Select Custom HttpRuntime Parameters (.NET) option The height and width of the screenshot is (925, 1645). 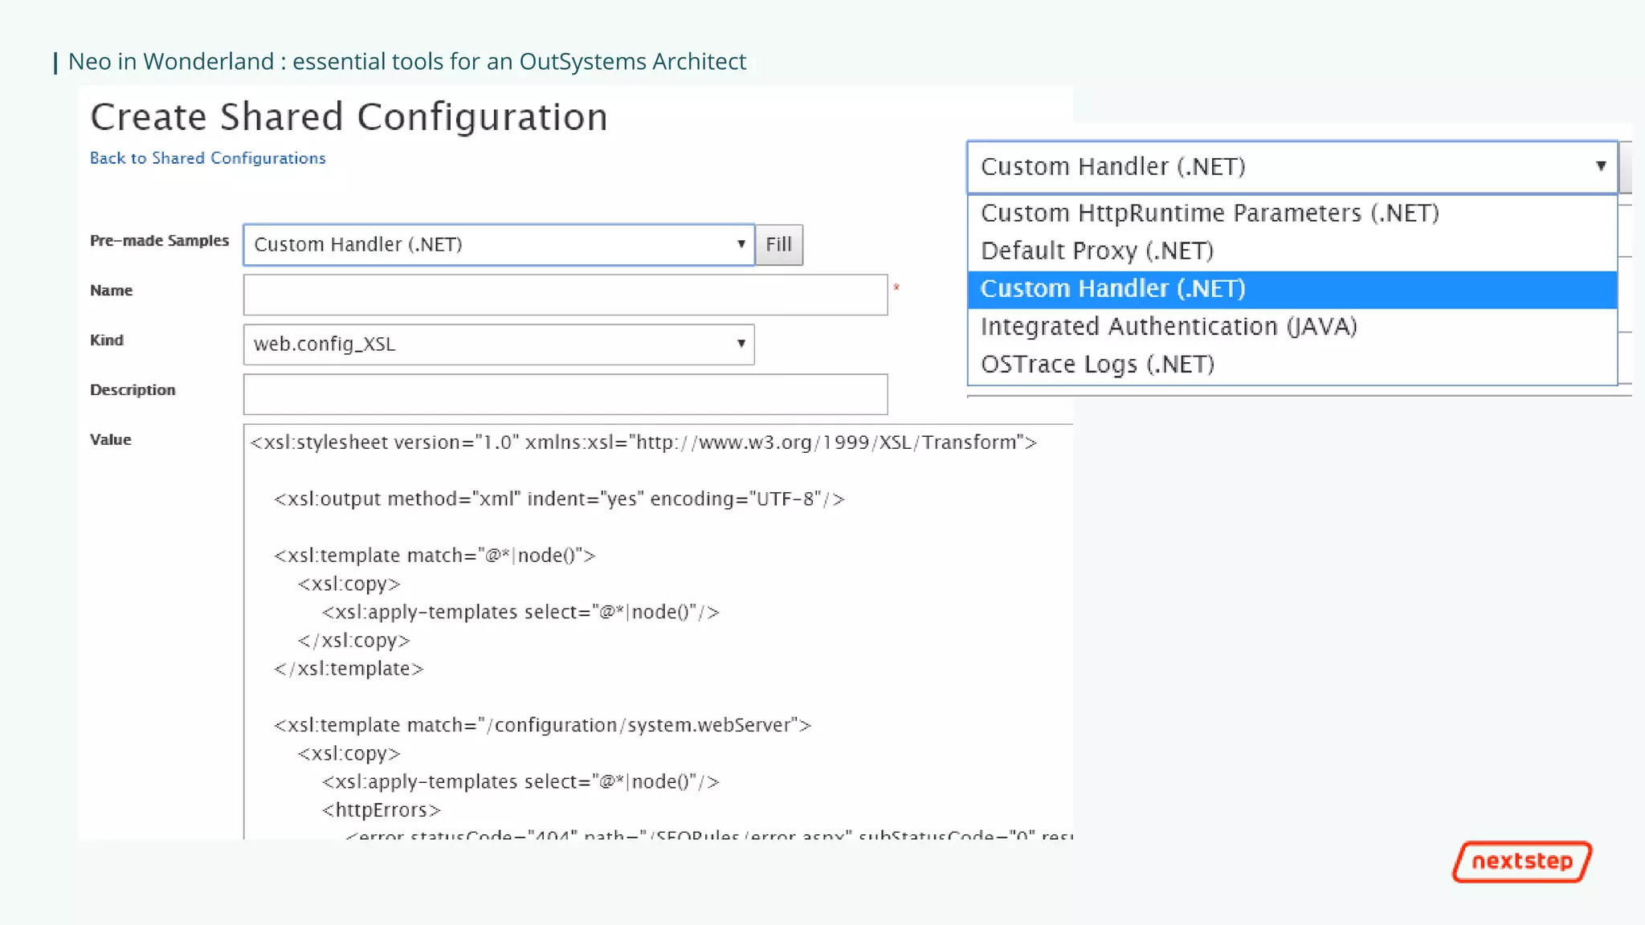point(1210,213)
